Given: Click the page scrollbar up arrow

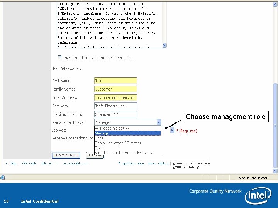Looking at the screenshot, I should [275, 4].
